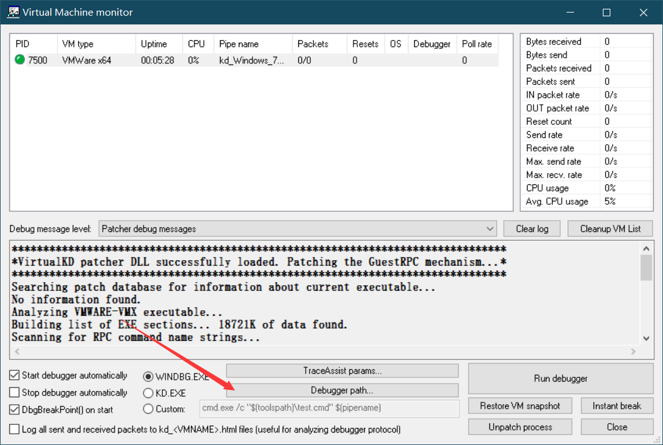
Task: Click the 00:05:28 uptime value
Action: (157, 61)
